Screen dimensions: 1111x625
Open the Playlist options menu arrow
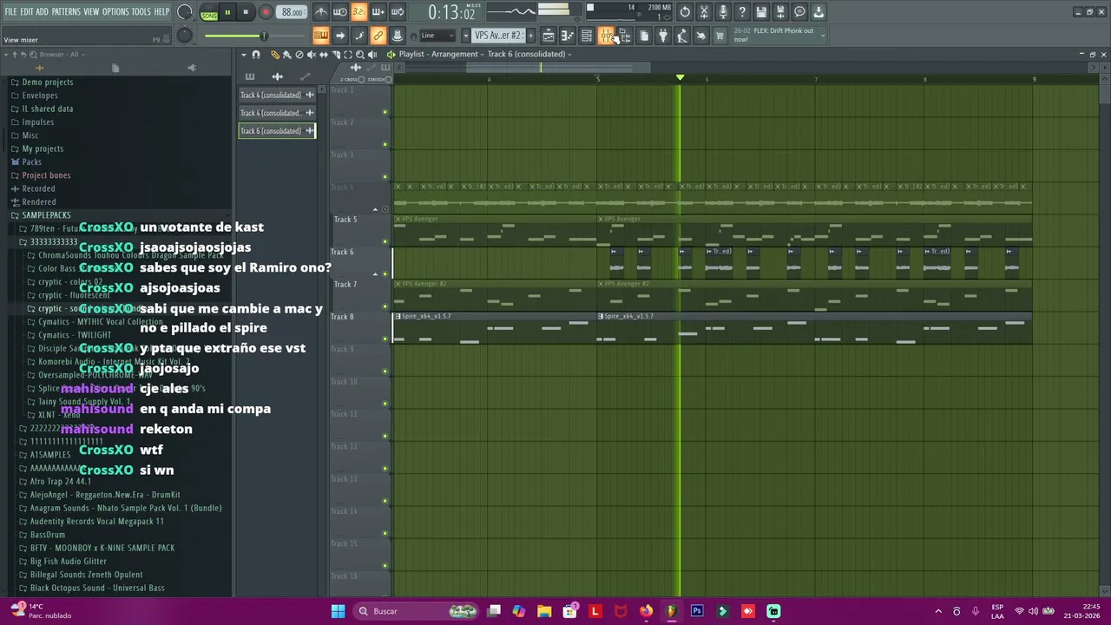point(244,55)
